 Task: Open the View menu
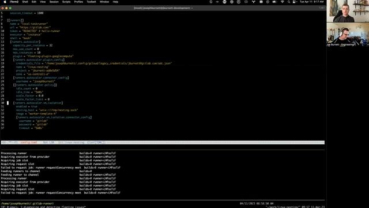click(43, 2)
